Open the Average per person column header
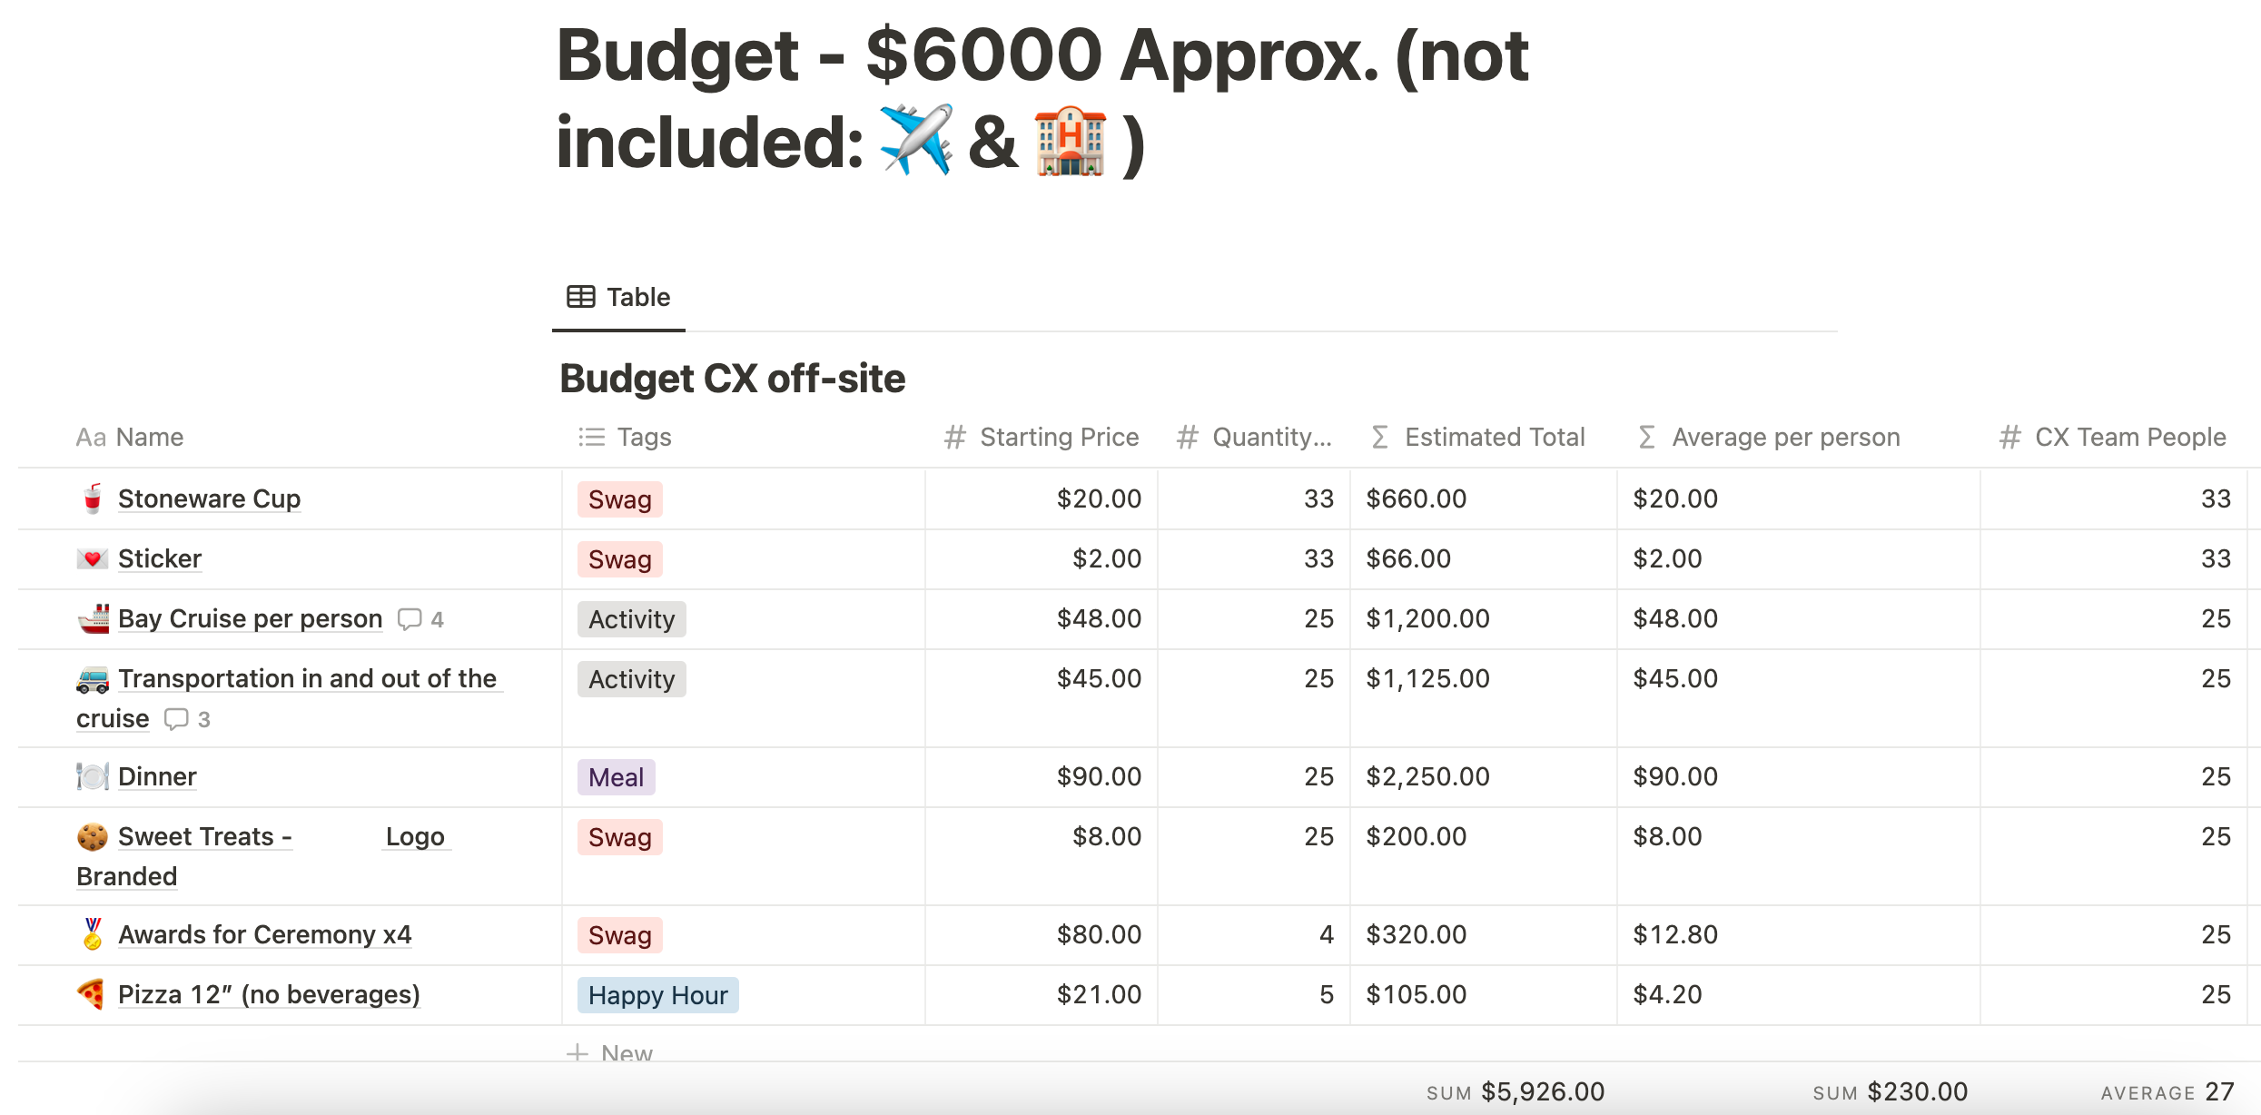This screenshot has height=1115, width=2261. click(x=1768, y=438)
